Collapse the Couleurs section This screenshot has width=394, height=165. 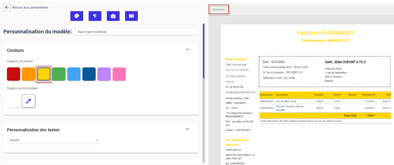[187, 50]
